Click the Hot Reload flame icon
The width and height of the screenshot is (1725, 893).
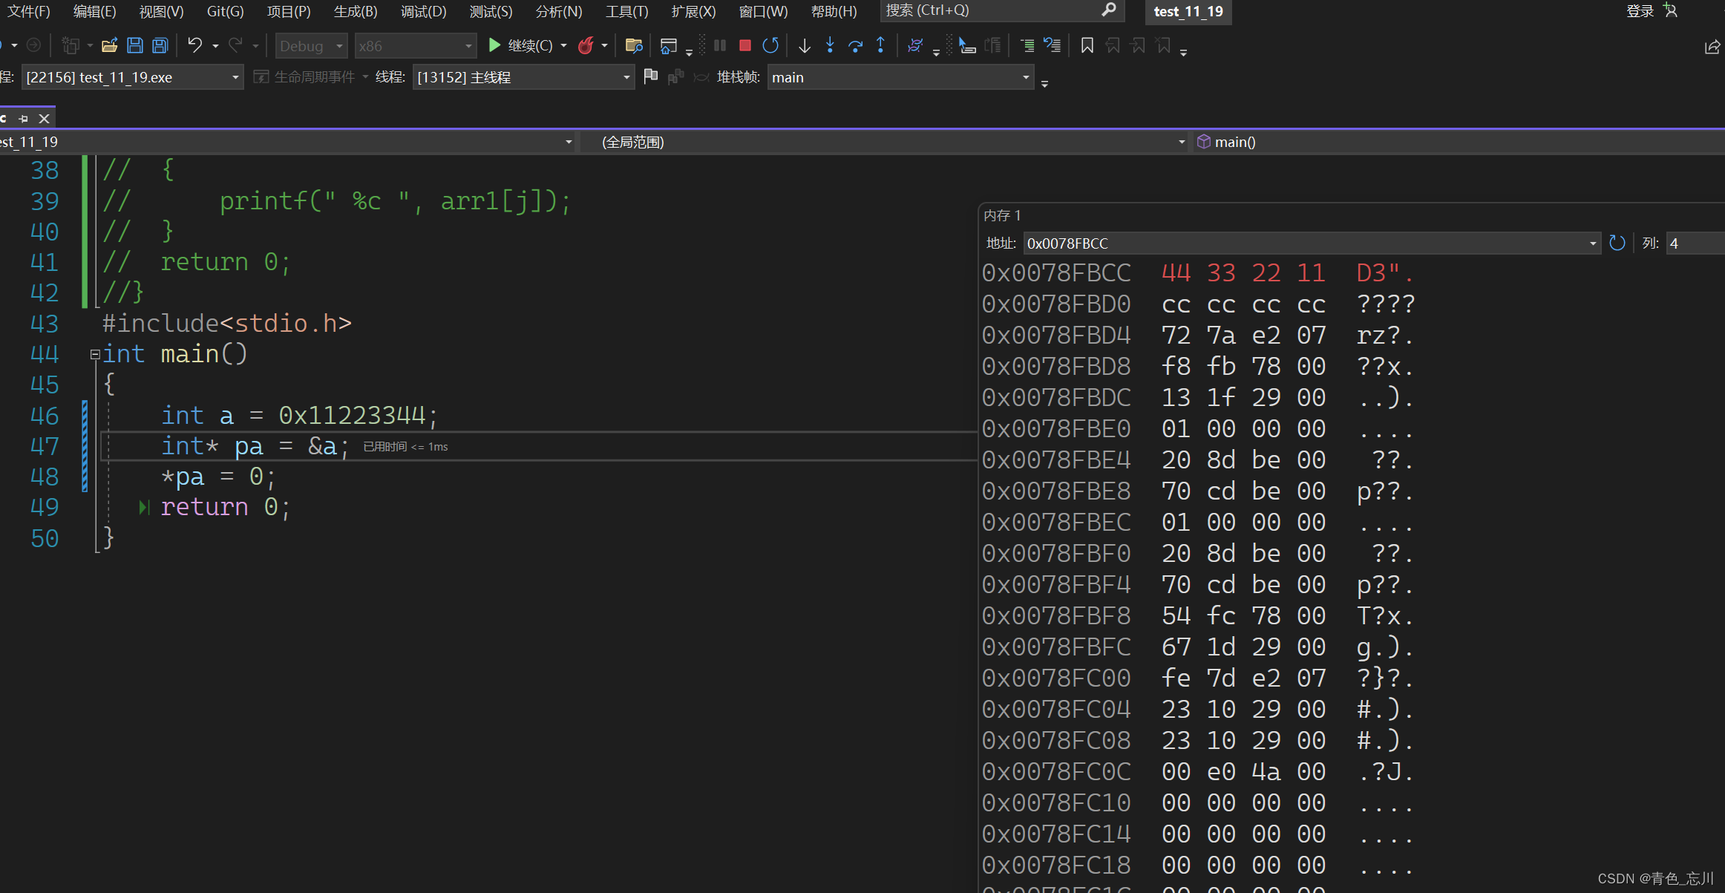pyautogui.click(x=586, y=46)
